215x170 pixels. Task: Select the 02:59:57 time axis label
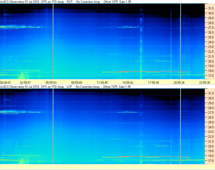tap(25, 83)
